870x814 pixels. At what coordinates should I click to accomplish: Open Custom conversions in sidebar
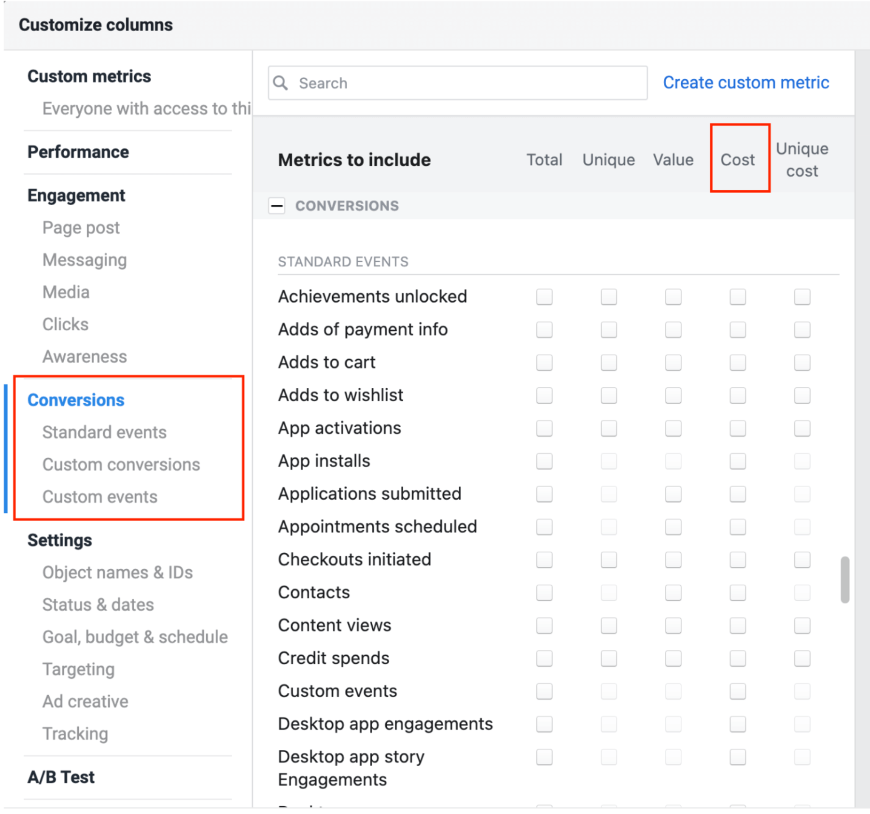(x=121, y=464)
